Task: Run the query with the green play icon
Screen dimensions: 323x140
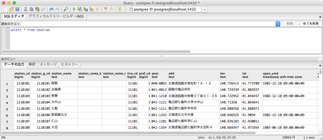Action: (x=74, y=9)
